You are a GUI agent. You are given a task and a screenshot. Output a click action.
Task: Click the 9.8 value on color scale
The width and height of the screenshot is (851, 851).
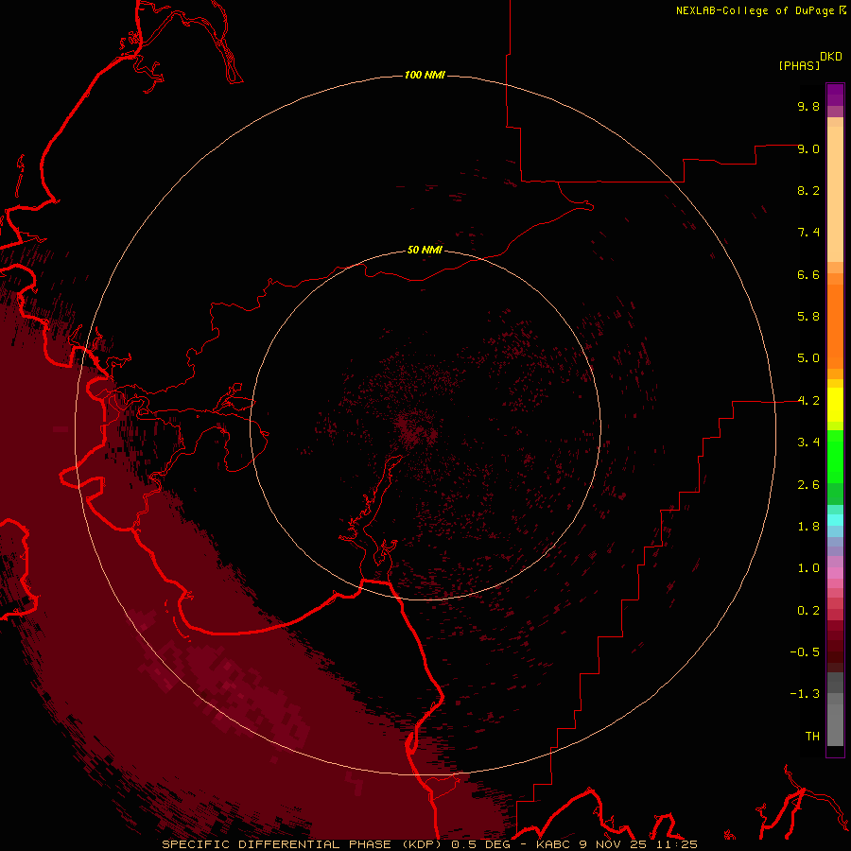808,106
